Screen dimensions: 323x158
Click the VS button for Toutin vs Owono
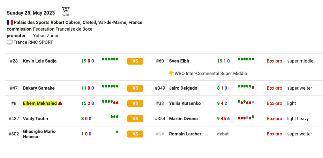(x=135, y=119)
